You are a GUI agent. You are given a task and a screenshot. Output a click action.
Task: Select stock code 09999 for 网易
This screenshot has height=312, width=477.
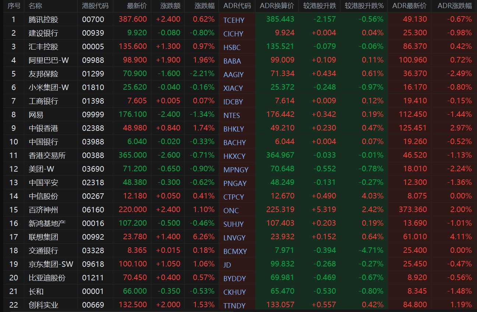pyautogui.click(x=93, y=115)
